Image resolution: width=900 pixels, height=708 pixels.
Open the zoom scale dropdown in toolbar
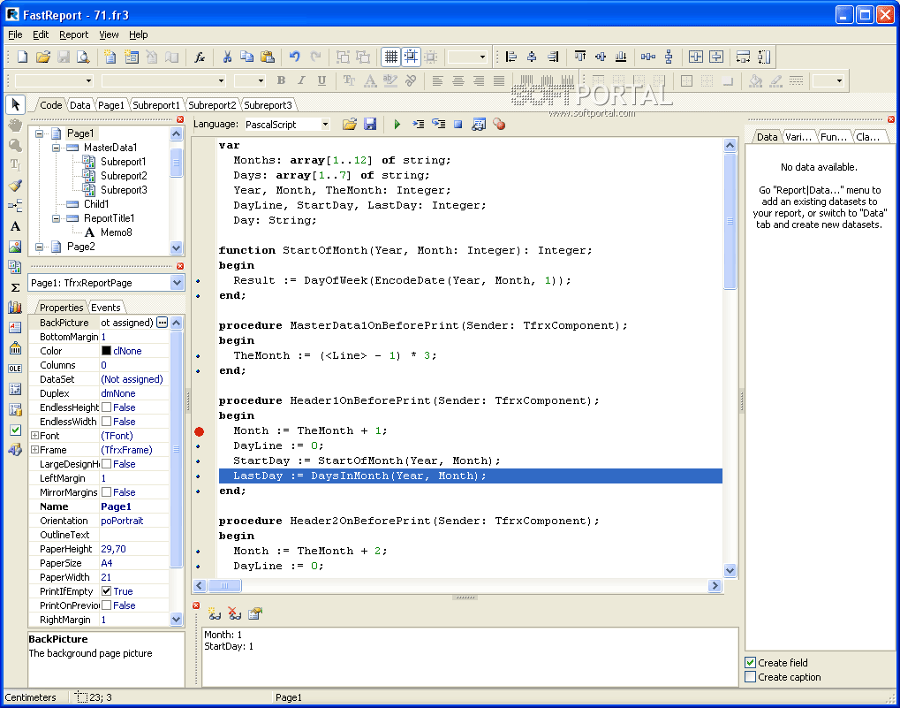pos(482,57)
